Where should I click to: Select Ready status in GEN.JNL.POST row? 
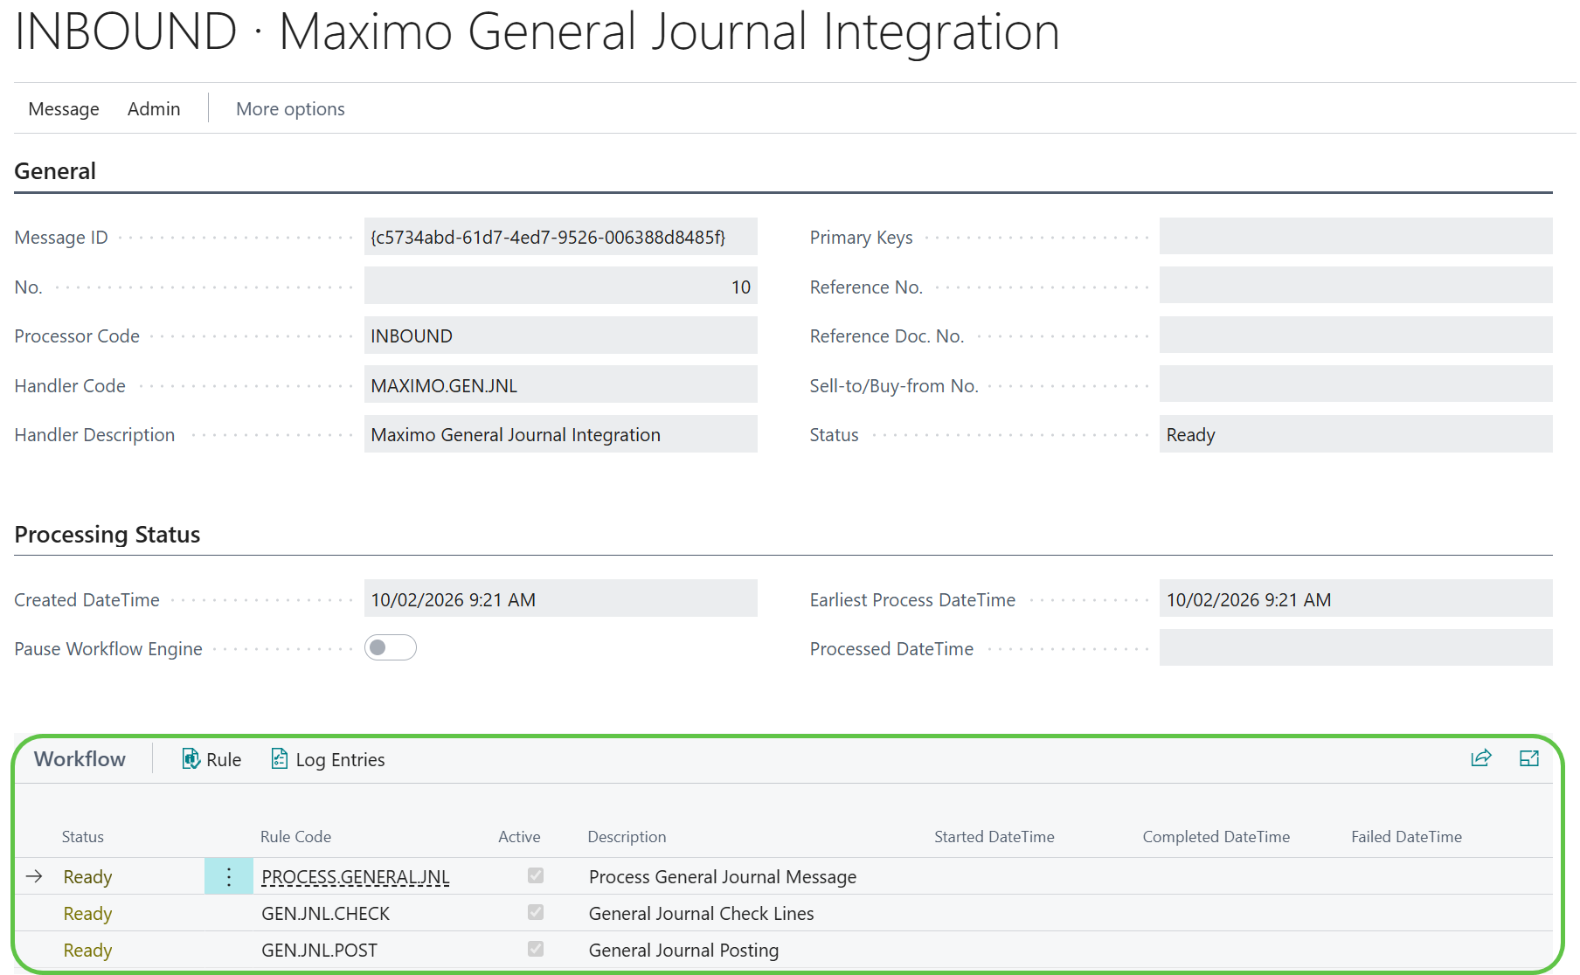pos(87,951)
